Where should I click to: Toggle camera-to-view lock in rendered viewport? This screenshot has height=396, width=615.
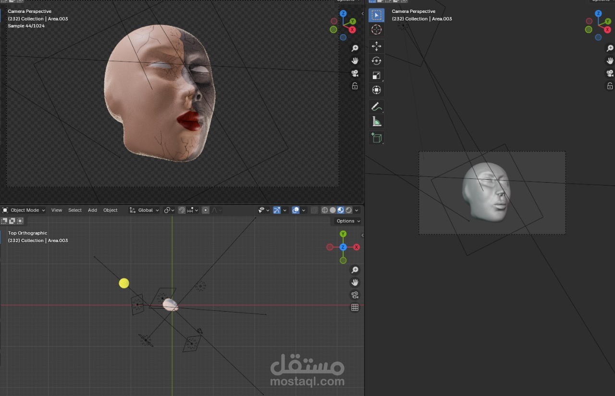pyautogui.click(x=355, y=86)
